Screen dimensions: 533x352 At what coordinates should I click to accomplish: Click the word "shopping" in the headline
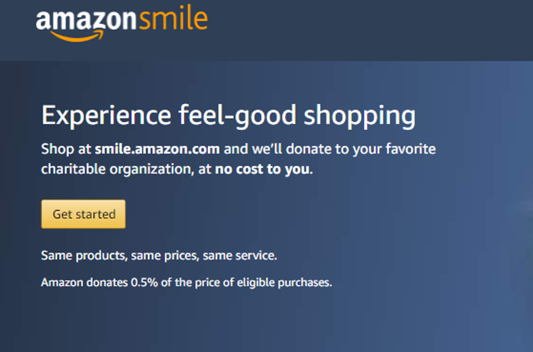point(360,116)
